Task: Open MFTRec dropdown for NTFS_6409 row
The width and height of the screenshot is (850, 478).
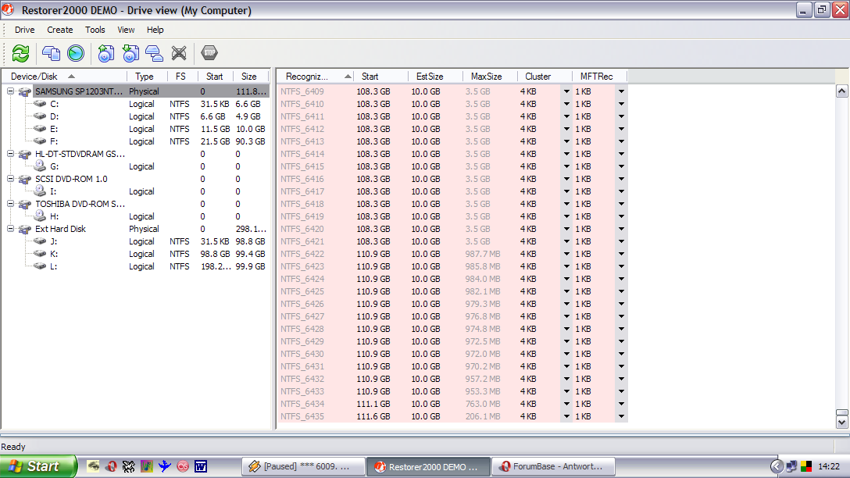Action: click(621, 91)
